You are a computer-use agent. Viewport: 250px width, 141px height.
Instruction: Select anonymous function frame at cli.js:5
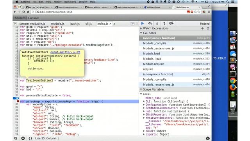point(175,74)
